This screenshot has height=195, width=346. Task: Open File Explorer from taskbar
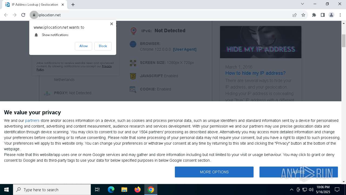click(x=124, y=190)
